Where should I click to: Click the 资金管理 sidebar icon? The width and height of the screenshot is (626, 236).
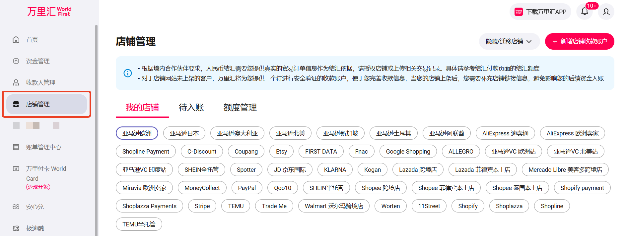click(16, 61)
